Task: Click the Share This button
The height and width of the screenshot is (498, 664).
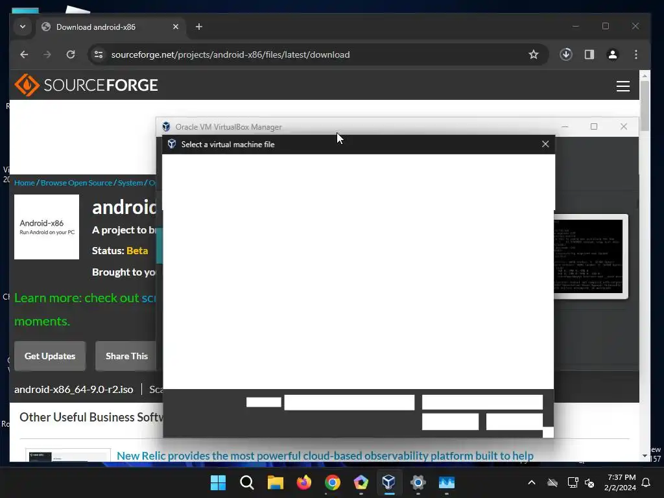Action: (126, 356)
